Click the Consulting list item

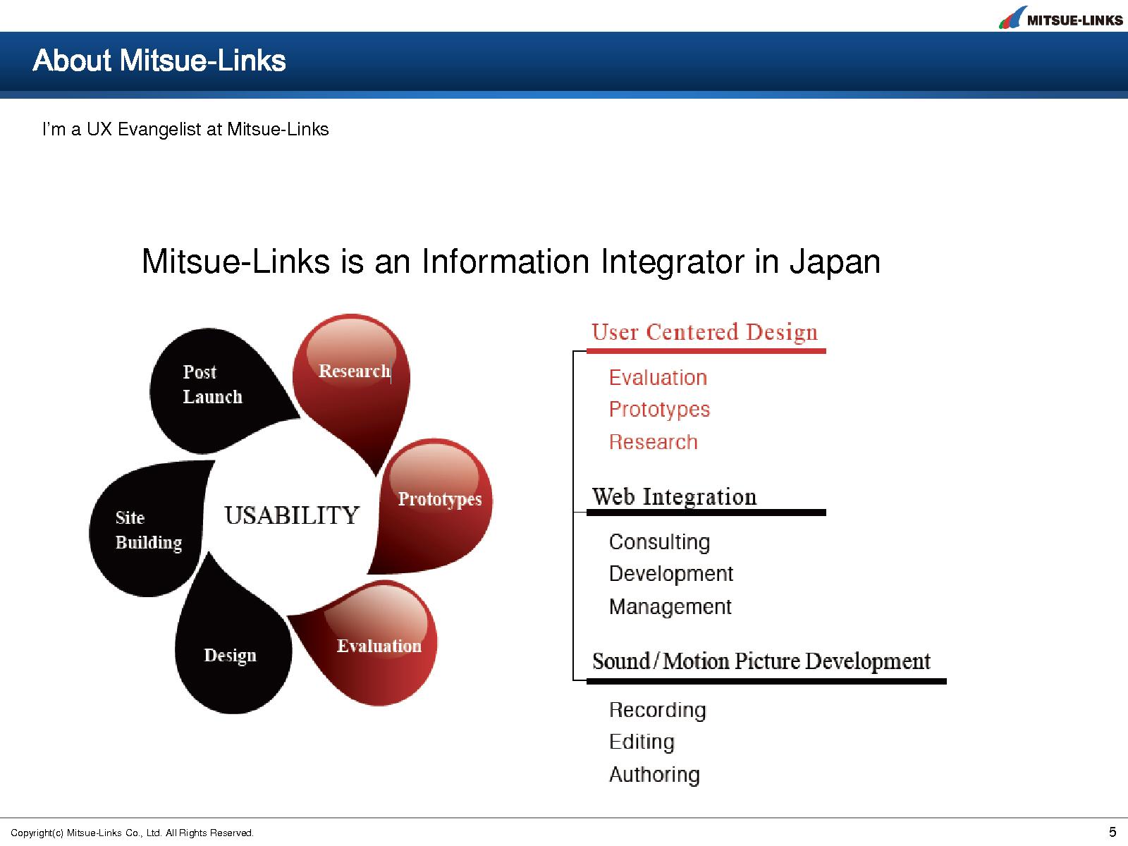(659, 542)
